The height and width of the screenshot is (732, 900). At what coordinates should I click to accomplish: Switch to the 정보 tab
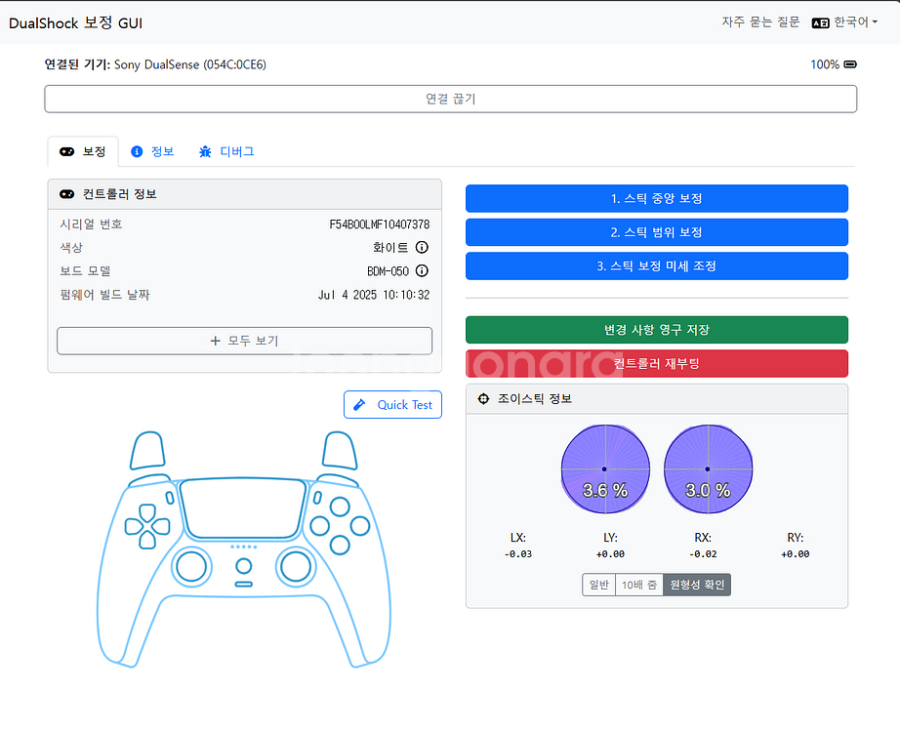click(x=152, y=151)
